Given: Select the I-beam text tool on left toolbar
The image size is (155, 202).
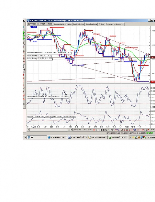Looking at the screenshot, I should click(24, 66).
